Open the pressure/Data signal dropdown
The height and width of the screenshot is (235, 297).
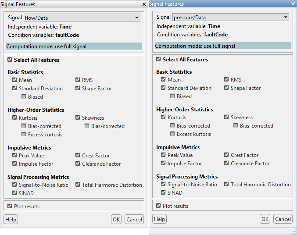[286, 18]
